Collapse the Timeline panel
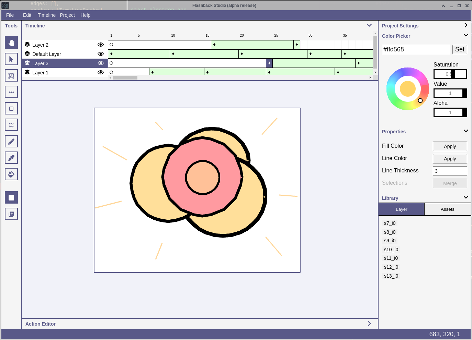 point(369,25)
